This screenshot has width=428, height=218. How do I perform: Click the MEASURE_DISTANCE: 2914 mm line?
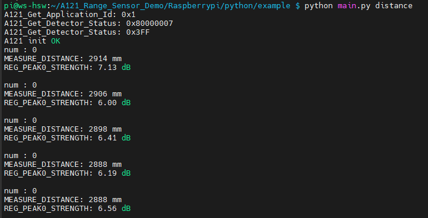click(63, 59)
